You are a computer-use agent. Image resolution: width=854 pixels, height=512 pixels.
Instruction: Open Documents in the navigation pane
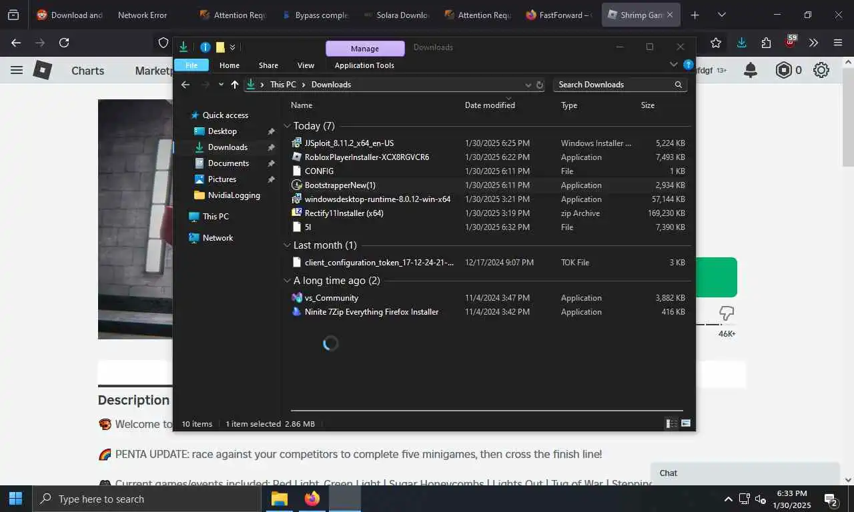228,163
